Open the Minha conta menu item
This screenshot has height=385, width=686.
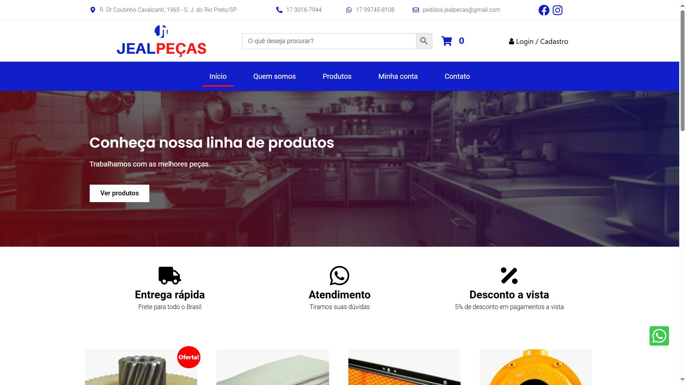(398, 76)
